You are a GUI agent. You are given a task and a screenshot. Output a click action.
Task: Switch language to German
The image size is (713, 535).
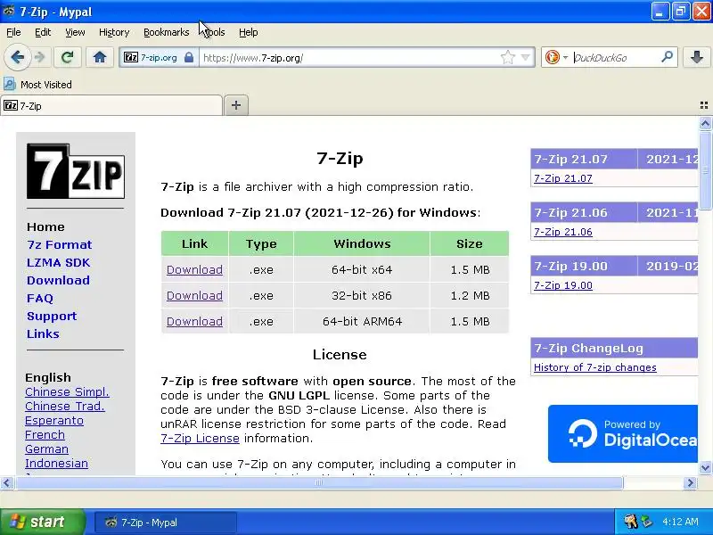(x=47, y=449)
